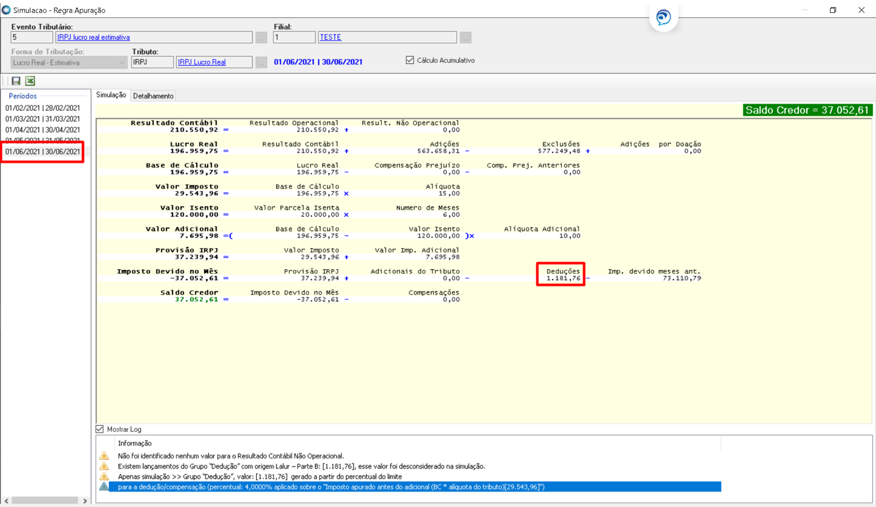
Task: Click the periods list horizontal scrollbar left arrow
Action: click(6, 501)
